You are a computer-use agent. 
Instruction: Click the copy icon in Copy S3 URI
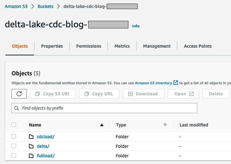click(x=38, y=94)
